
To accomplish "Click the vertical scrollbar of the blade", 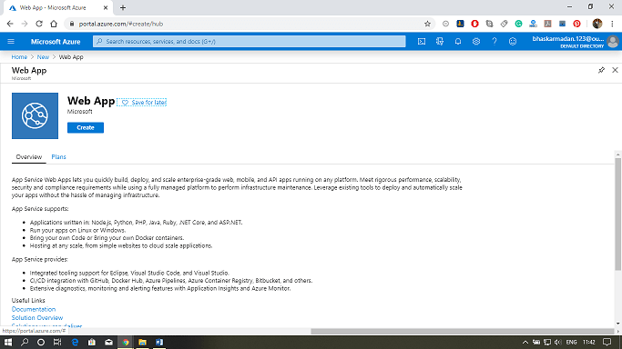I will pyautogui.click(x=618, y=214).
